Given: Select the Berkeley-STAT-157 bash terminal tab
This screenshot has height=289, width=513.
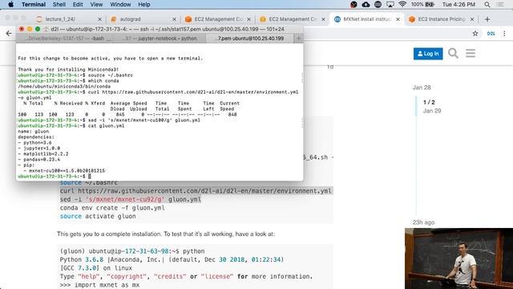Looking at the screenshot, I should click(x=65, y=39).
